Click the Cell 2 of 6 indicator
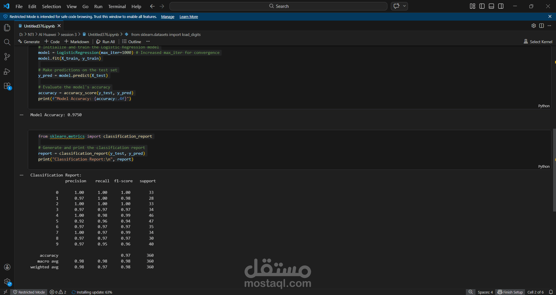Image resolution: width=556 pixels, height=295 pixels. [535, 292]
